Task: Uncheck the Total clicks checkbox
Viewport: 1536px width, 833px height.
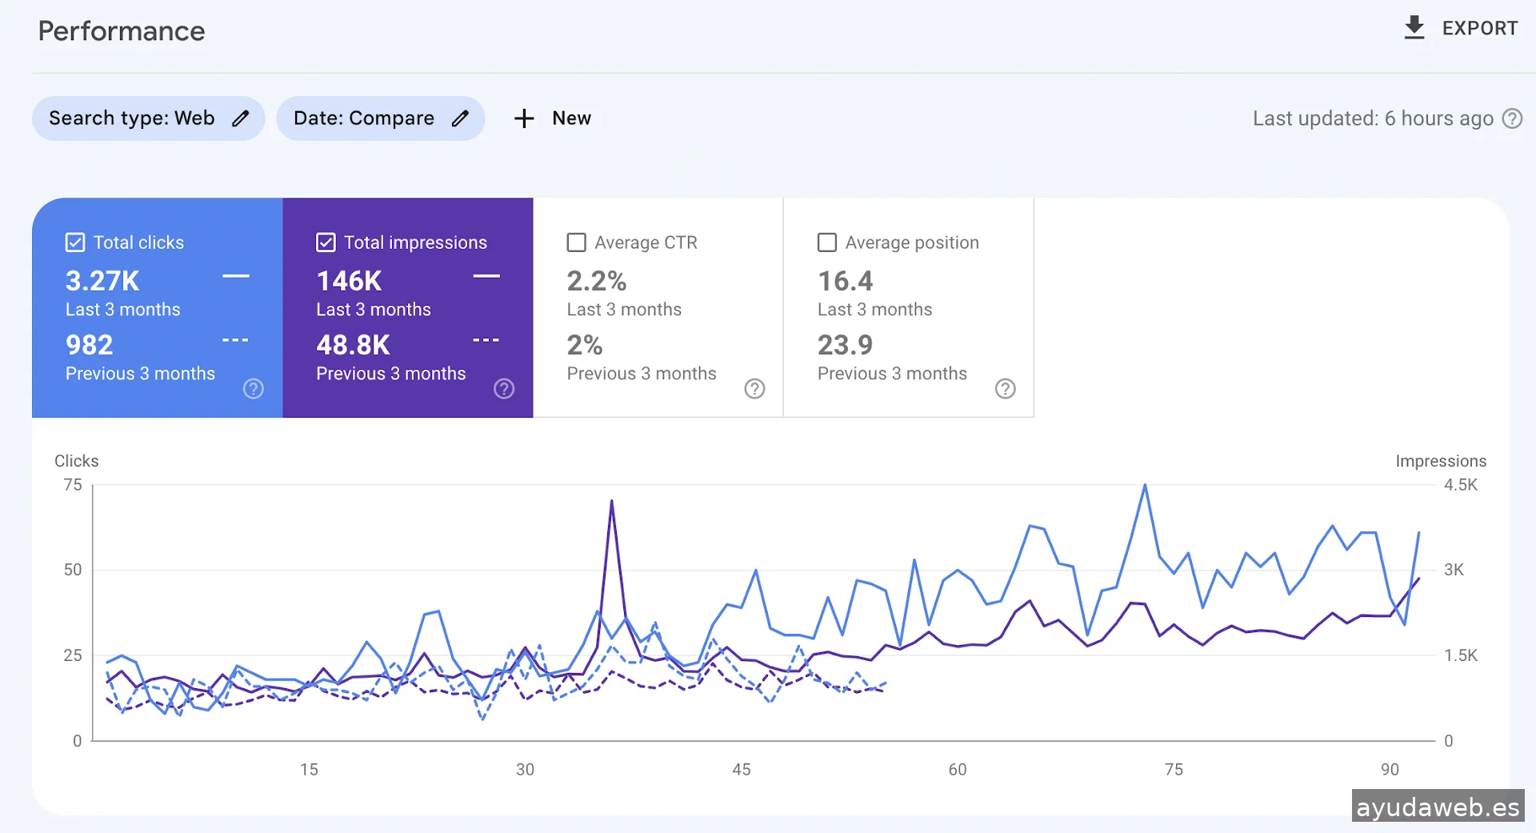Action: coord(75,242)
